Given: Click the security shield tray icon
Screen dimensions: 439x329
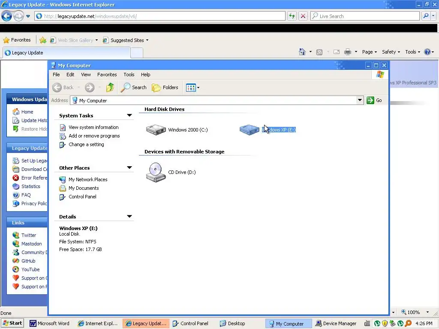Looking at the screenshot, I should tap(385, 323).
